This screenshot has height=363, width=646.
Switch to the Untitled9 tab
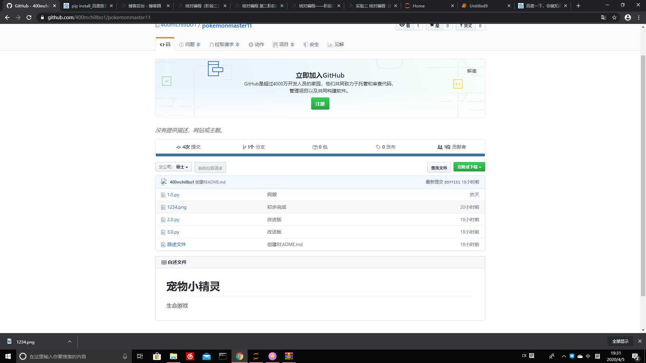tap(486, 6)
